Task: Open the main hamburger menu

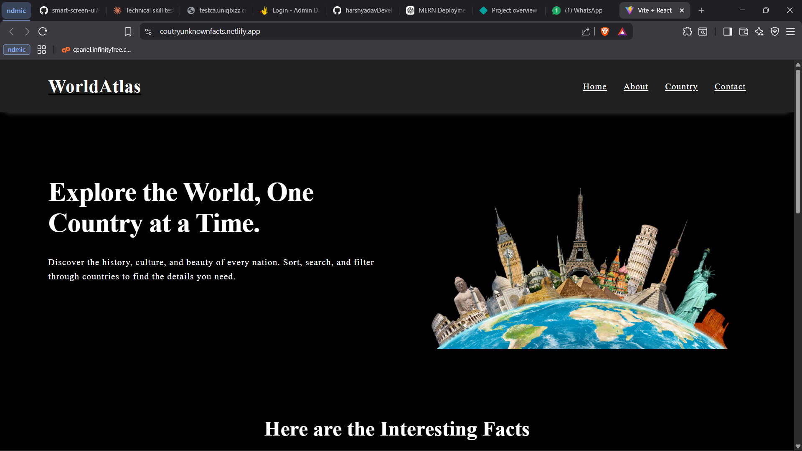Action: [x=790, y=31]
